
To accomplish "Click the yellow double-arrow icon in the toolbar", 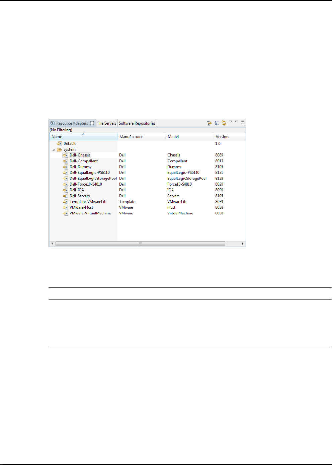I will [x=224, y=123].
